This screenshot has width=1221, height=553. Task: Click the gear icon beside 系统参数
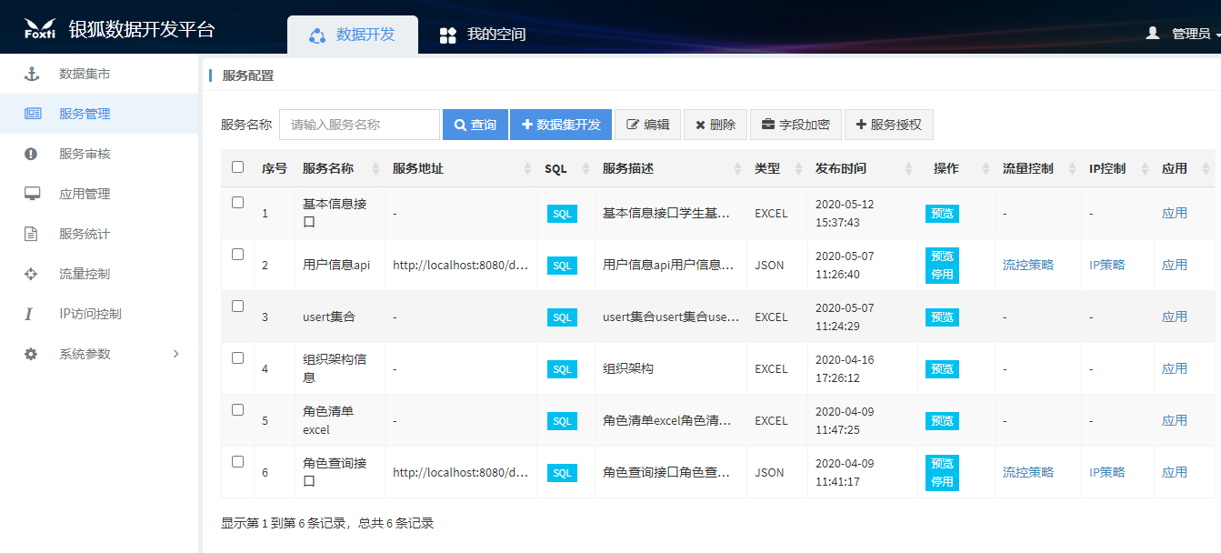tap(31, 354)
